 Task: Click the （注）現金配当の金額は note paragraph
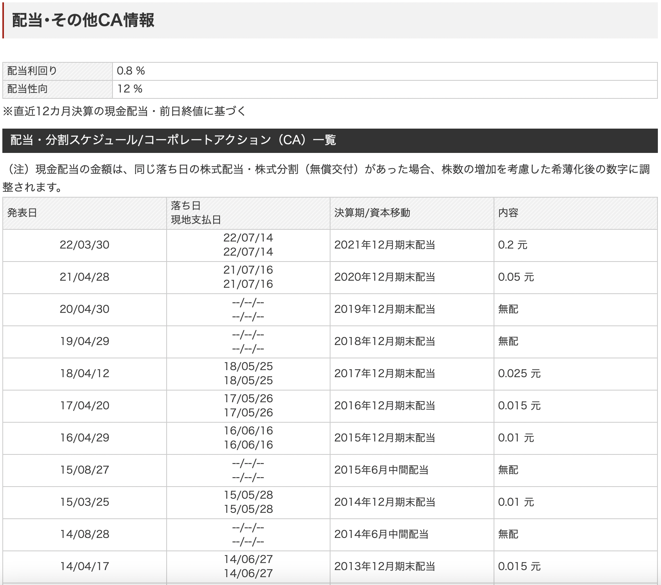pos(326,178)
